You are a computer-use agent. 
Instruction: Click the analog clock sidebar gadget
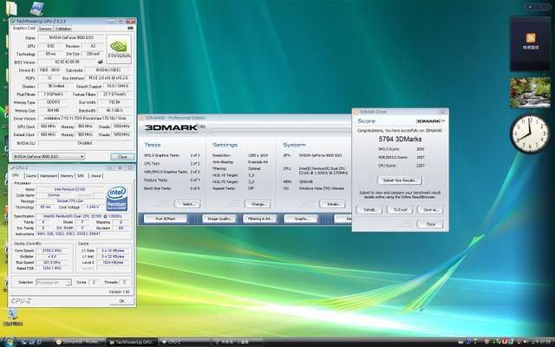[x=530, y=134]
